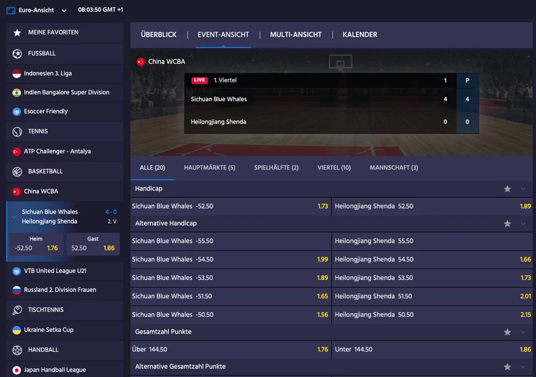Viewport: 536px width, 377px height.
Task: Click China flag icon in sidebar
Action: tap(17, 191)
